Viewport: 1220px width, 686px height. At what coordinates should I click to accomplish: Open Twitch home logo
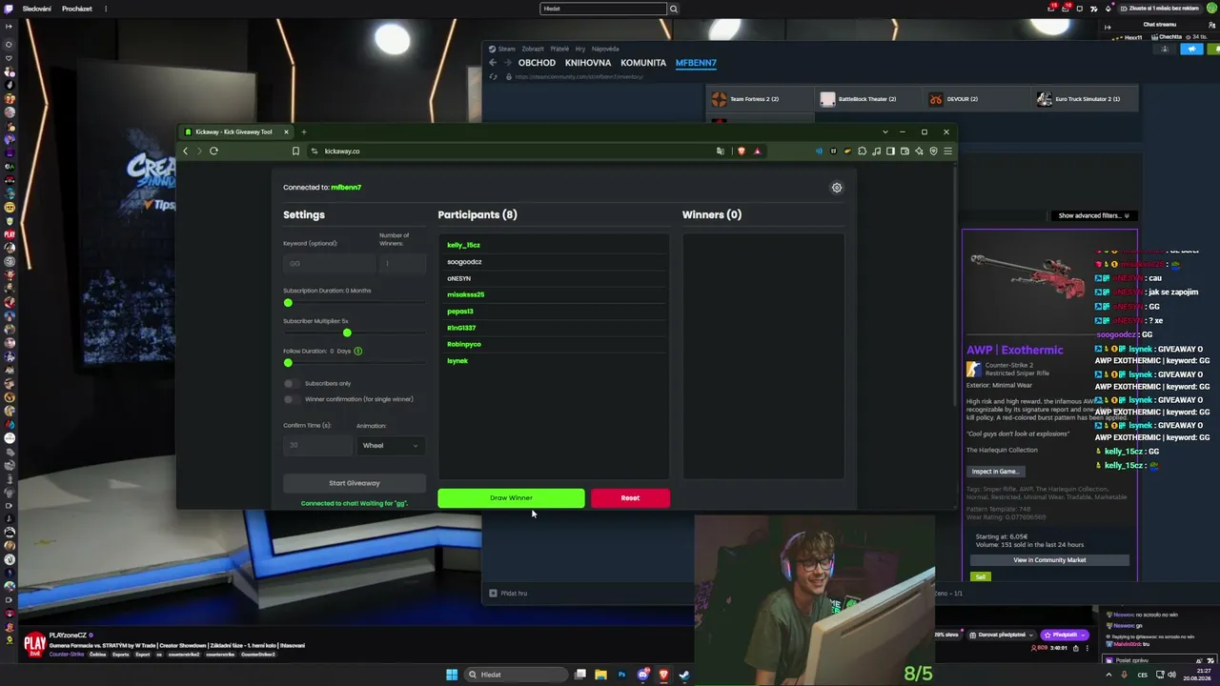pos(9,9)
